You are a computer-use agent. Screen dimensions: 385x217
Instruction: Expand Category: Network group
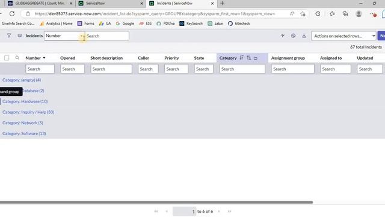pos(23,123)
